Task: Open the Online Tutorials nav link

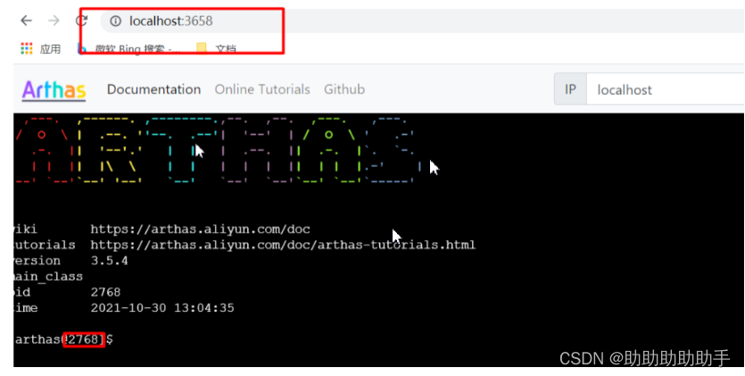Action: [x=262, y=89]
